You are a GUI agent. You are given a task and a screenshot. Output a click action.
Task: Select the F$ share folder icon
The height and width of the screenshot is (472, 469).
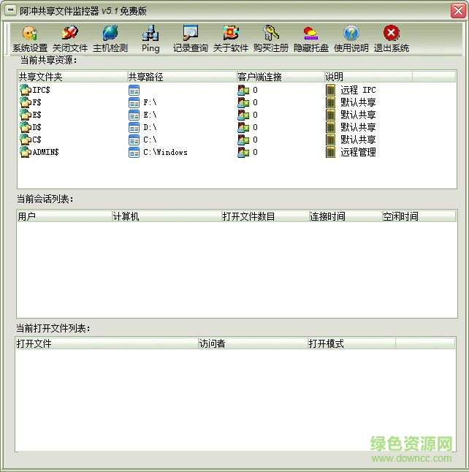coord(26,102)
